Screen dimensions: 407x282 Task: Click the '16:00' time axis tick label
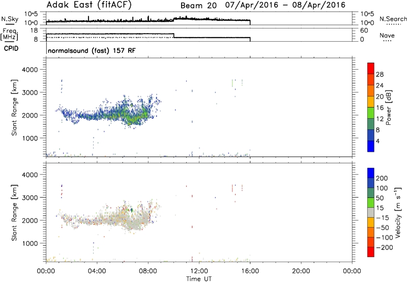coord(250,271)
